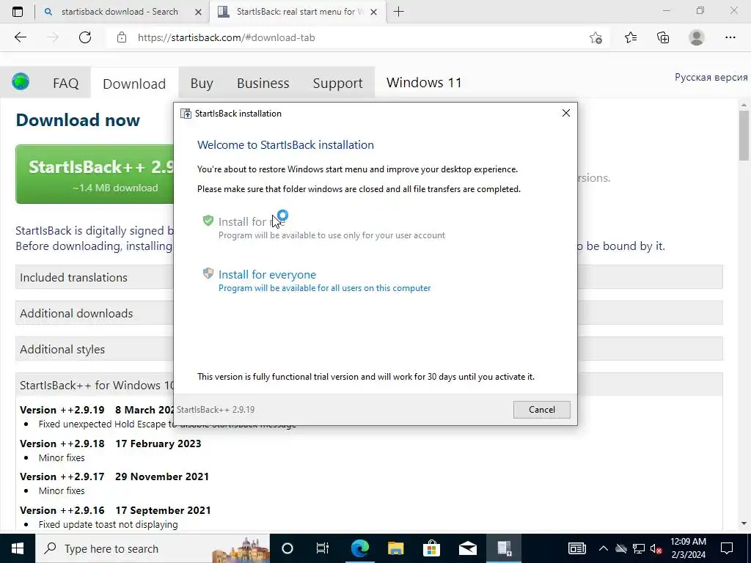
Task: Open the notification center icon
Action: [x=727, y=548]
